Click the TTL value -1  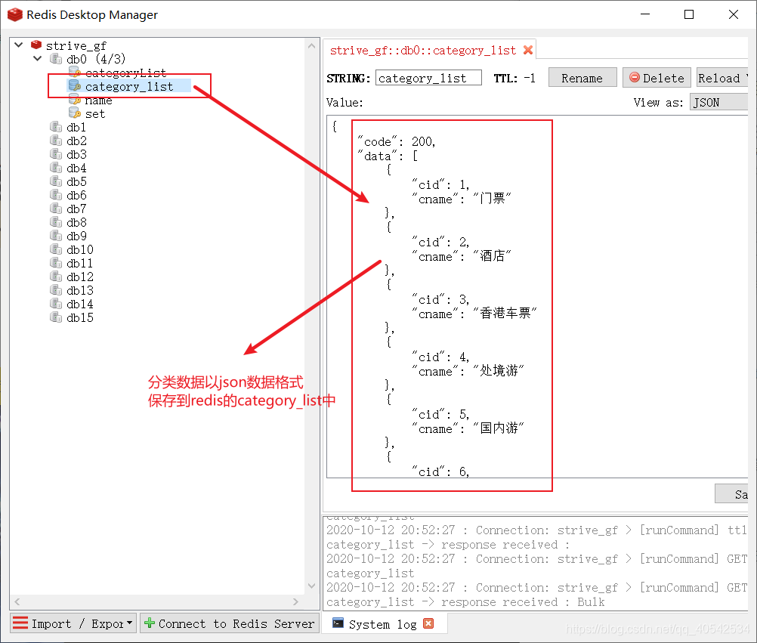[x=530, y=78]
